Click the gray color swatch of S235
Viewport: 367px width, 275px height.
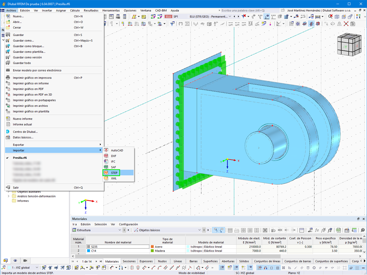click(x=89, y=247)
